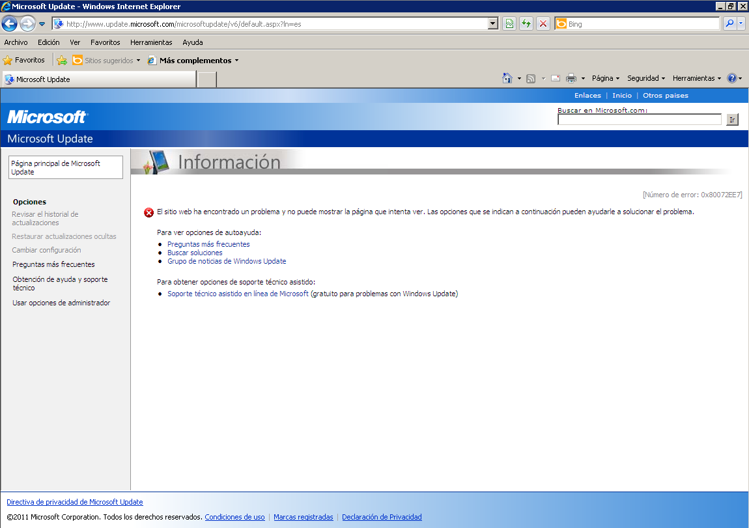Open the Seguridad command bar menu

pos(646,78)
